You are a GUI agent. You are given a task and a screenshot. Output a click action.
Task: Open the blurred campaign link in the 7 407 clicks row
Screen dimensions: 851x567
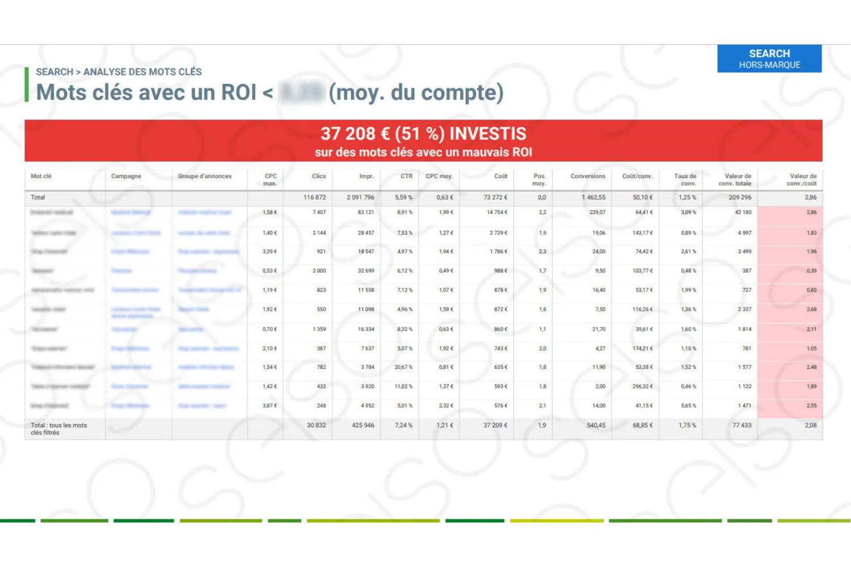pyautogui.click(x=131, y=212)
